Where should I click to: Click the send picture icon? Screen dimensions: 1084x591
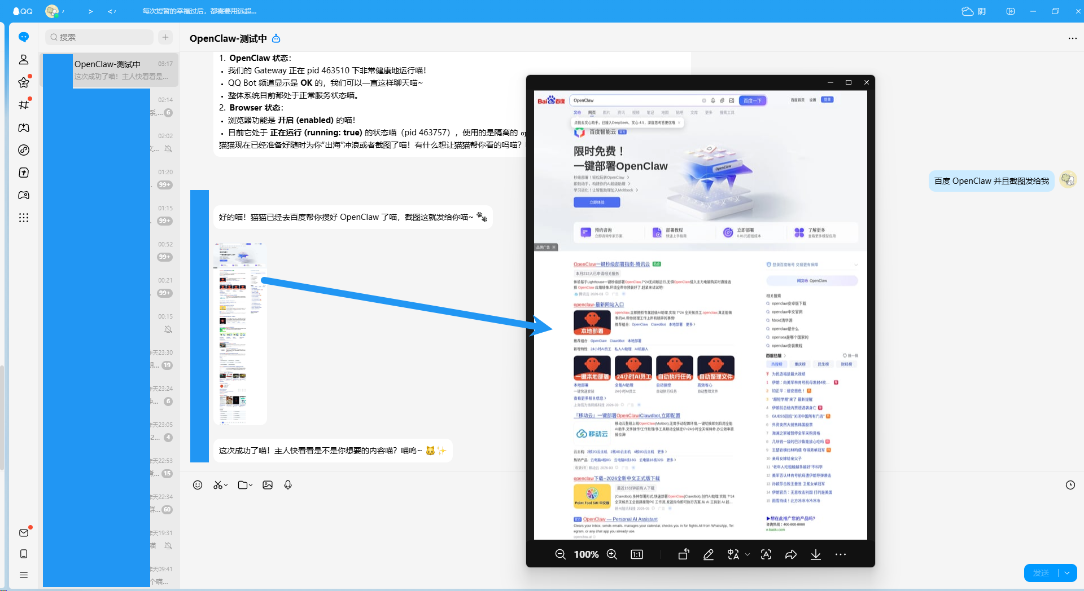click(x=268, y=485)
